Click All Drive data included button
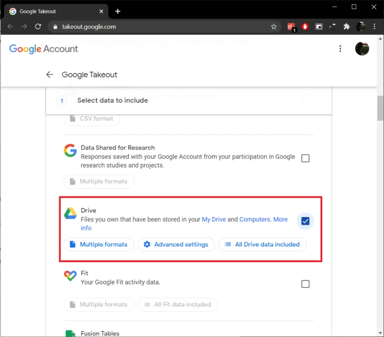The width and height of the screenshot is (384, 337). tap(262, 244)
